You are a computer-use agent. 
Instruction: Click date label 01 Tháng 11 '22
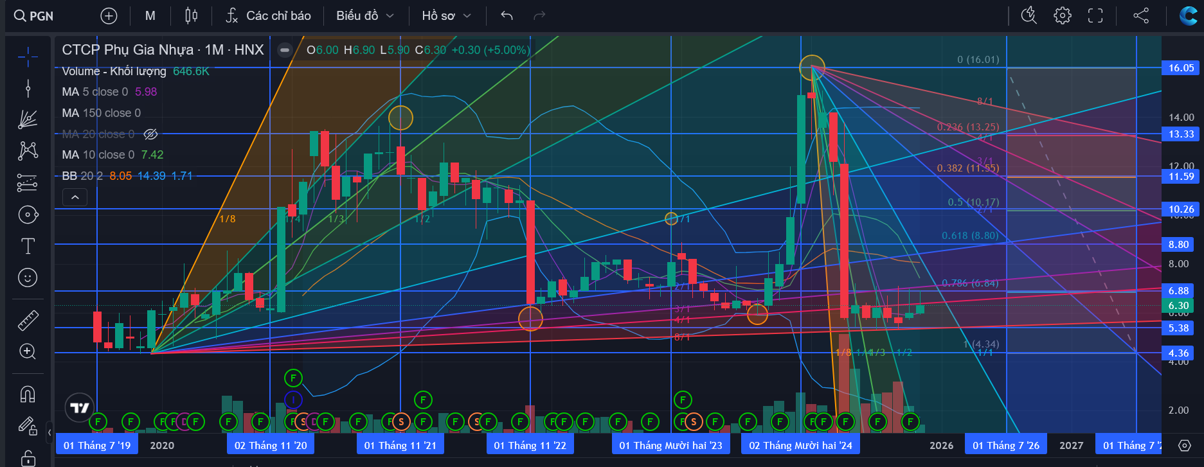click(530, 445)
